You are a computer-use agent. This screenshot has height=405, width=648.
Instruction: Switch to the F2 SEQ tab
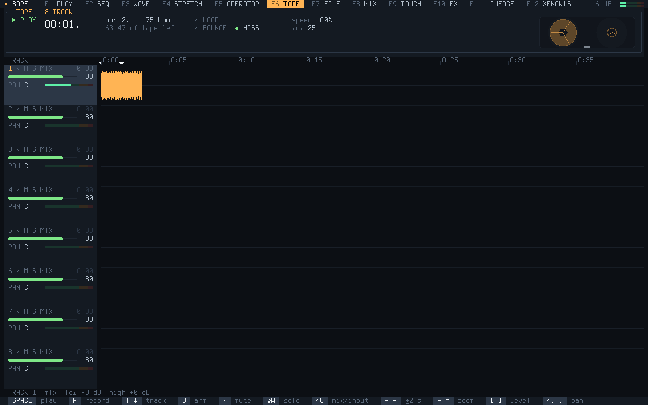[x=97, y=4]
